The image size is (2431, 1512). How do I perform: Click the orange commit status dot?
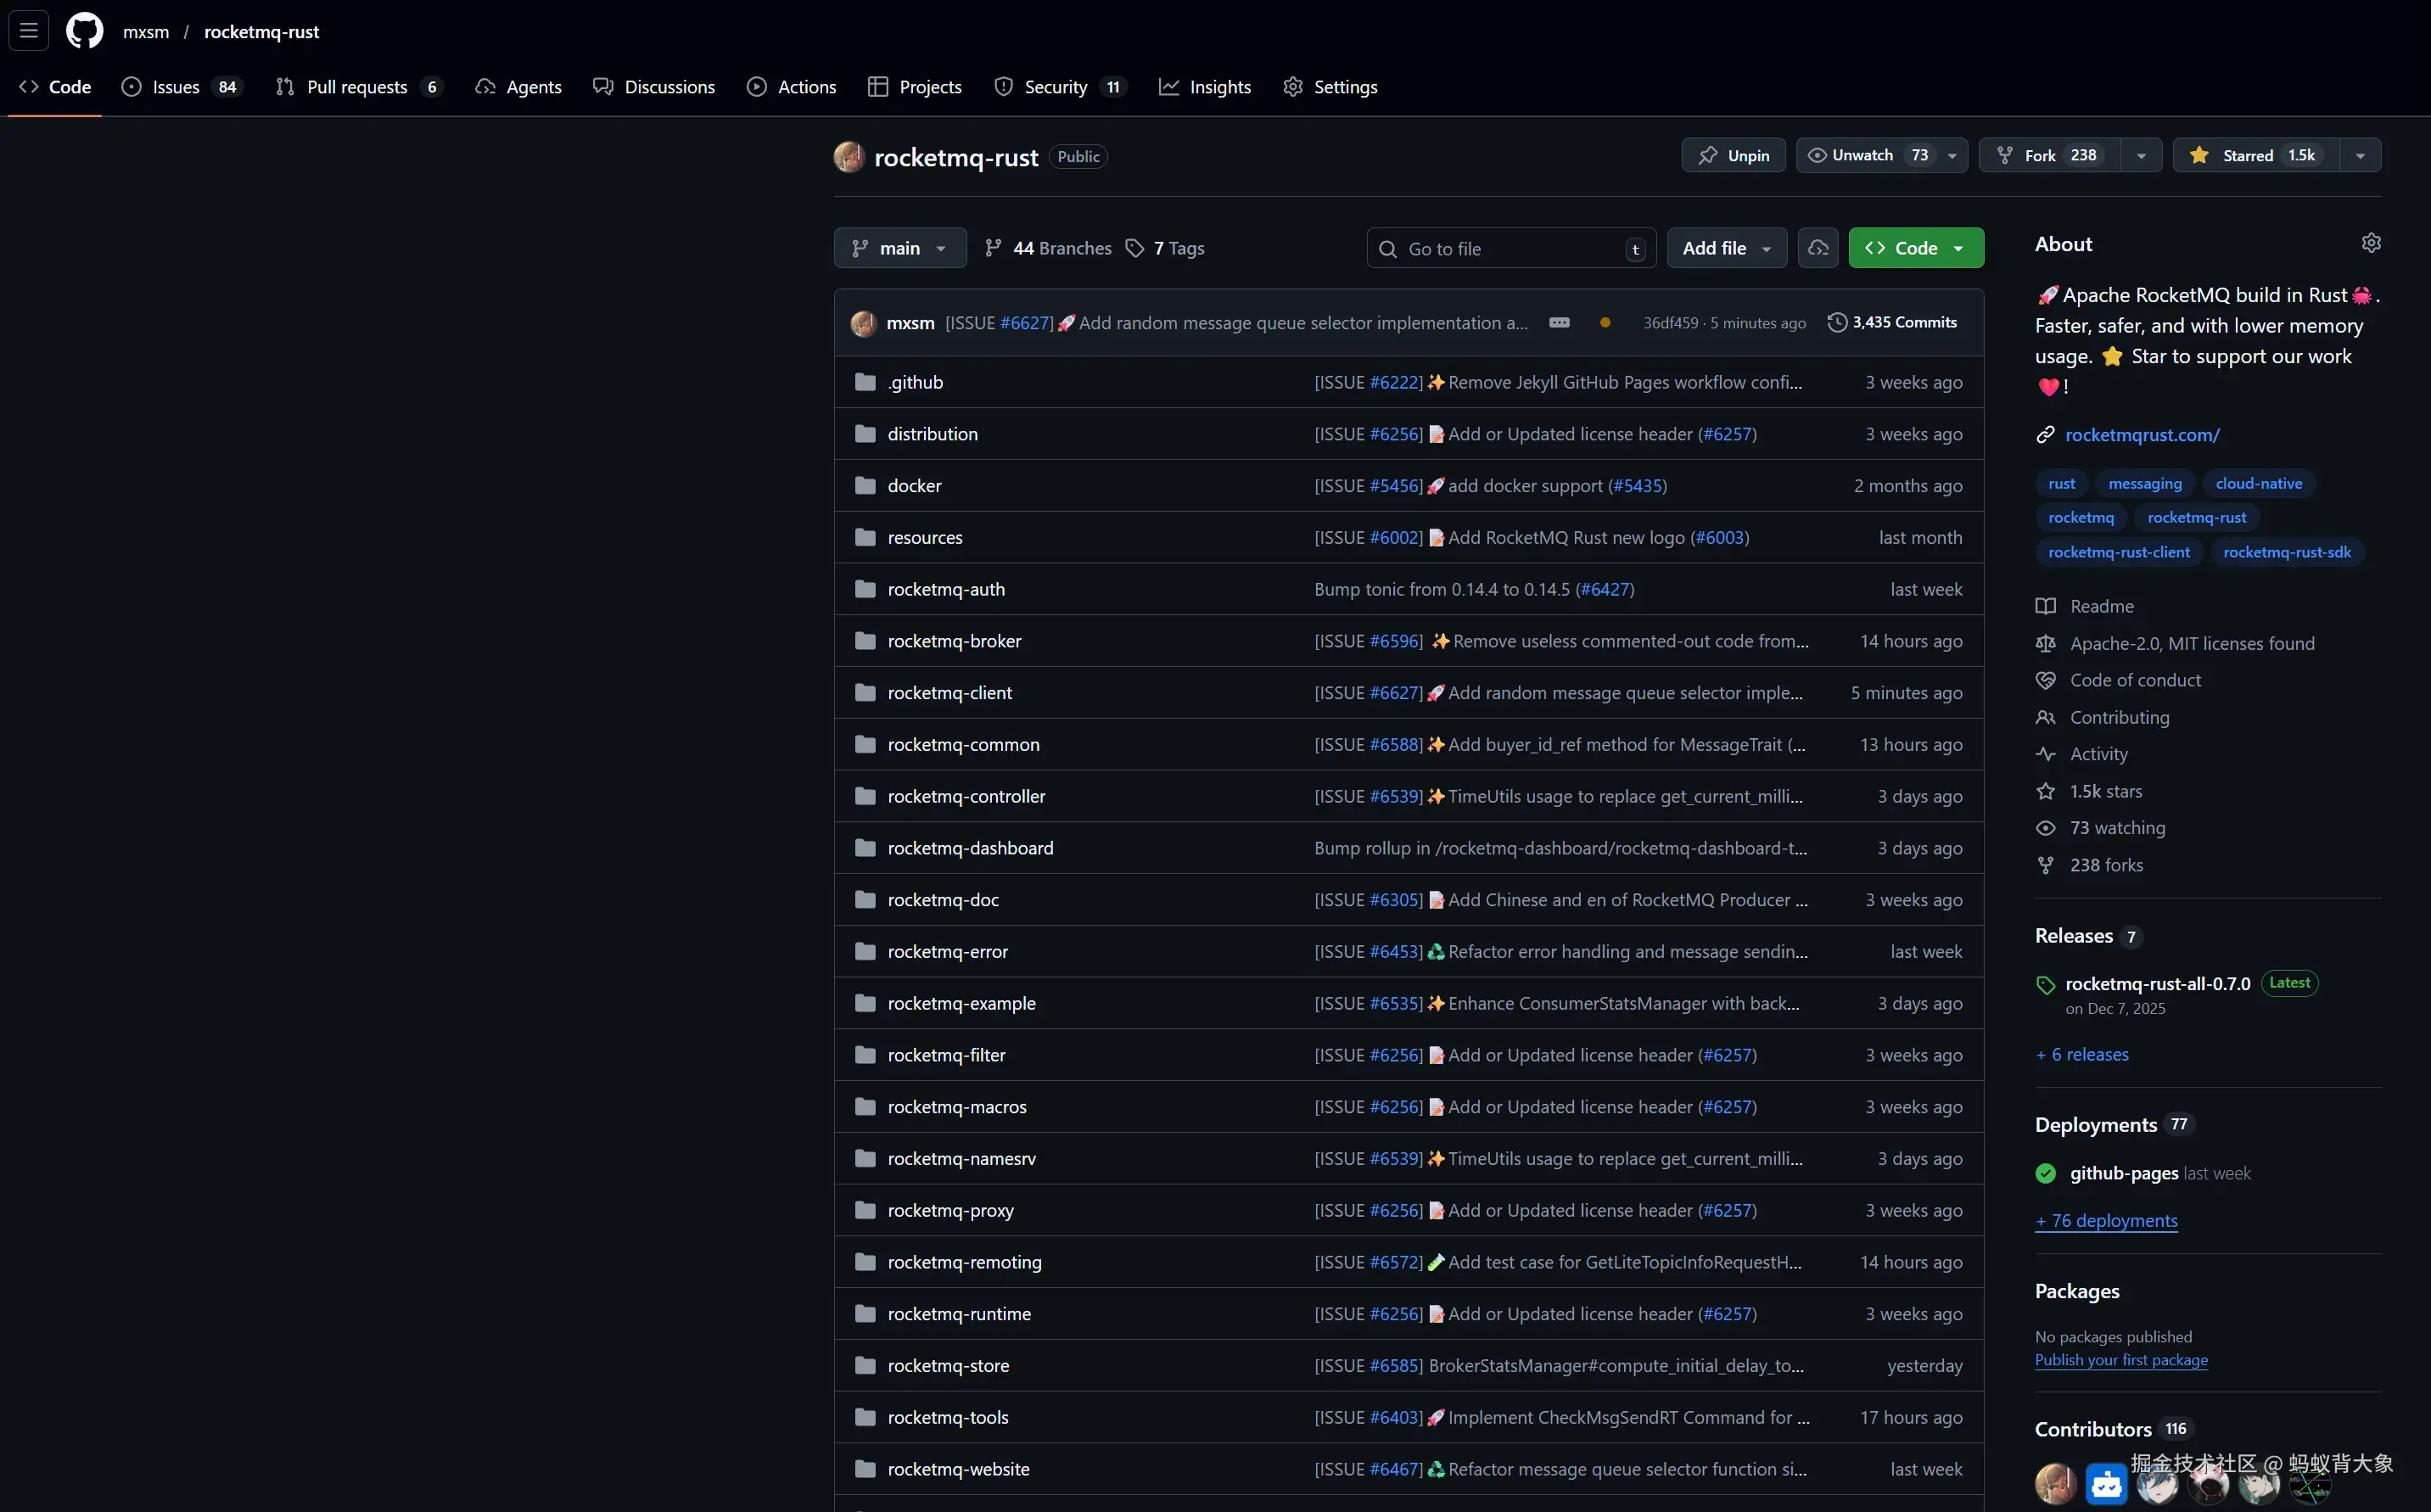(x=1604, y=323)
